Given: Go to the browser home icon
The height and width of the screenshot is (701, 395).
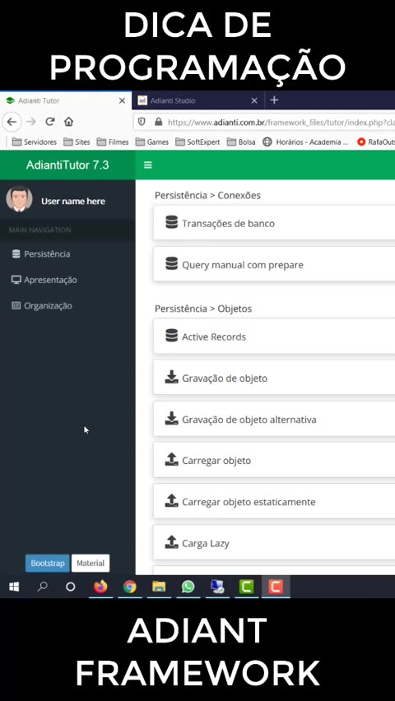Looking at the screenshot, I should click(x=68, y=122).
